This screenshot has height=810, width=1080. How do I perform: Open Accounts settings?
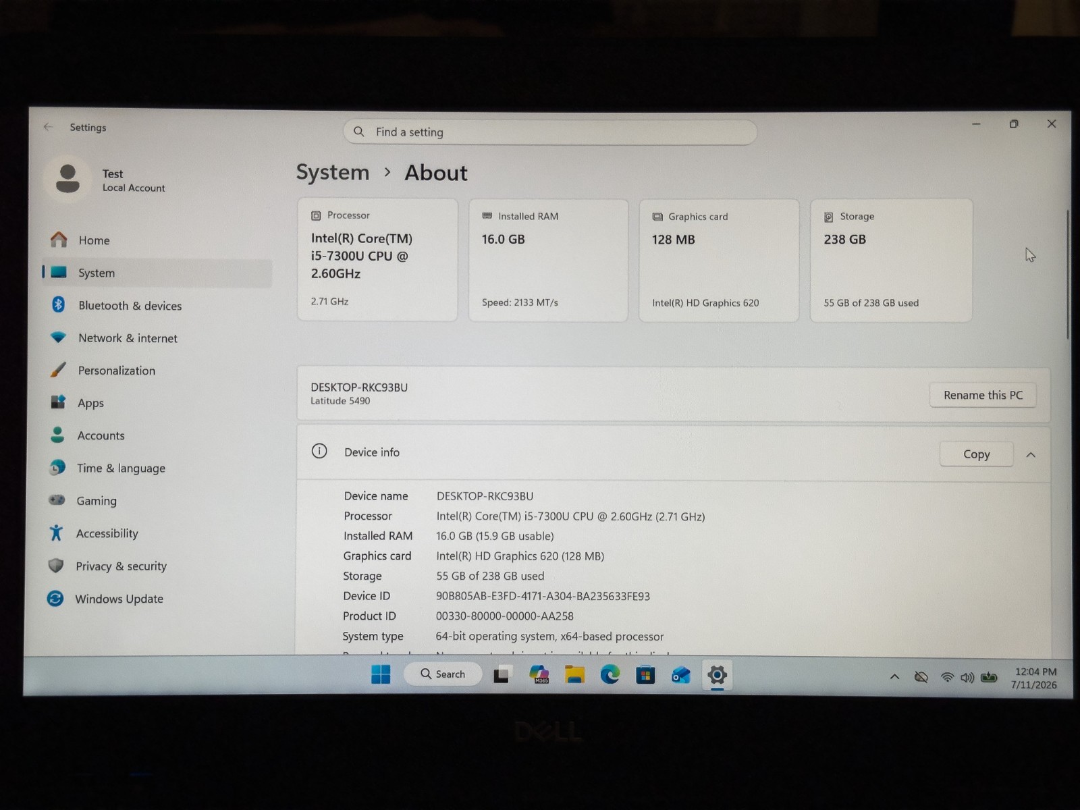coord(157,435)
